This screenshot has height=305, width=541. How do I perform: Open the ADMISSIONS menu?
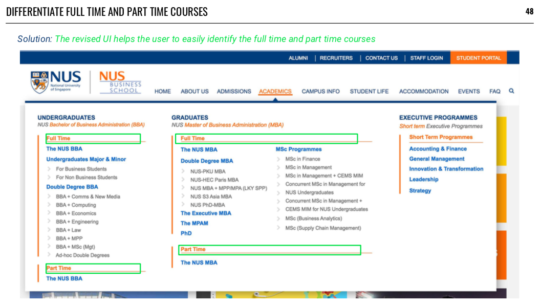pos(234,92)
